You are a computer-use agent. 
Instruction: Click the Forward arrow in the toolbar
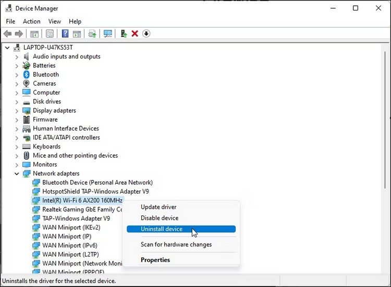(19, 34)
